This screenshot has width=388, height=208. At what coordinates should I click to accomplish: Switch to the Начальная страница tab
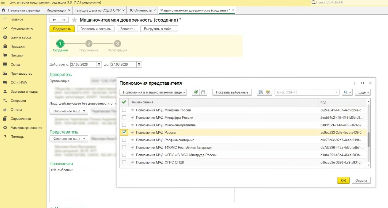[22, 10]
